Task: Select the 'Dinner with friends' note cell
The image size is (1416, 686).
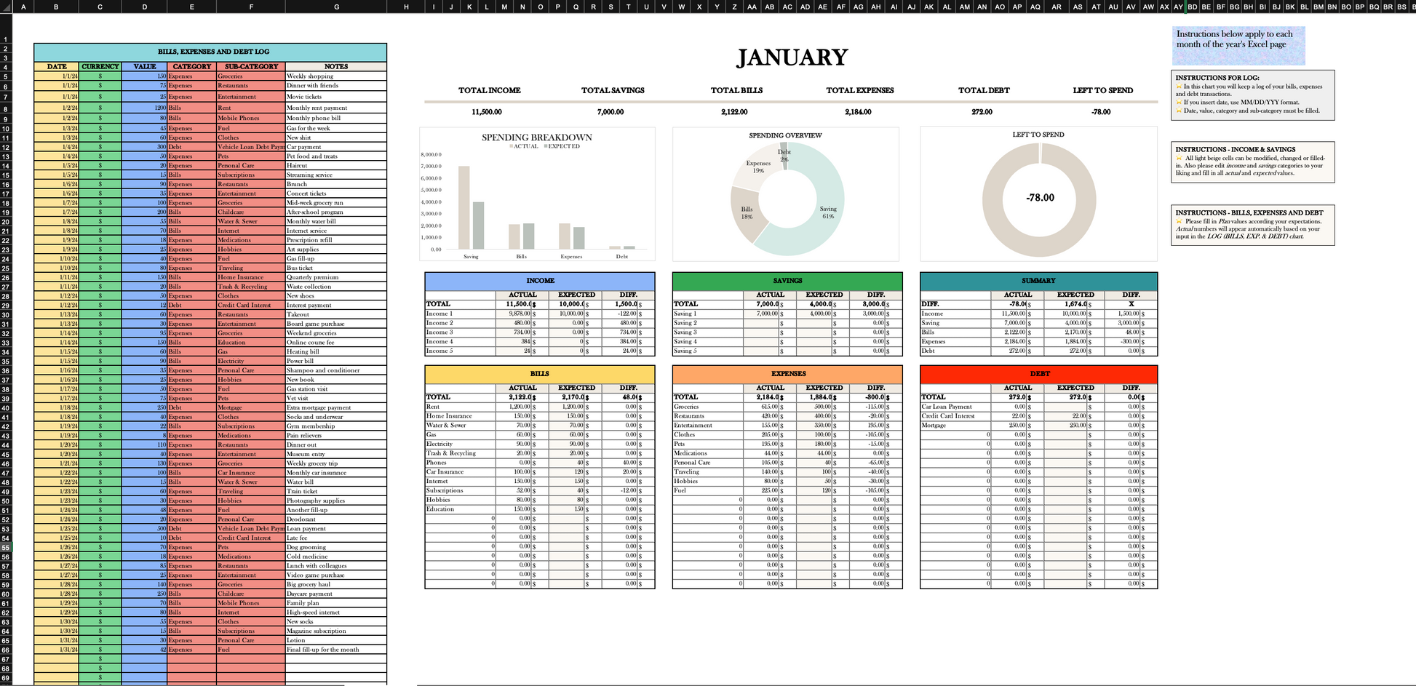Action: pyautogui.click(x=336, y=85)
